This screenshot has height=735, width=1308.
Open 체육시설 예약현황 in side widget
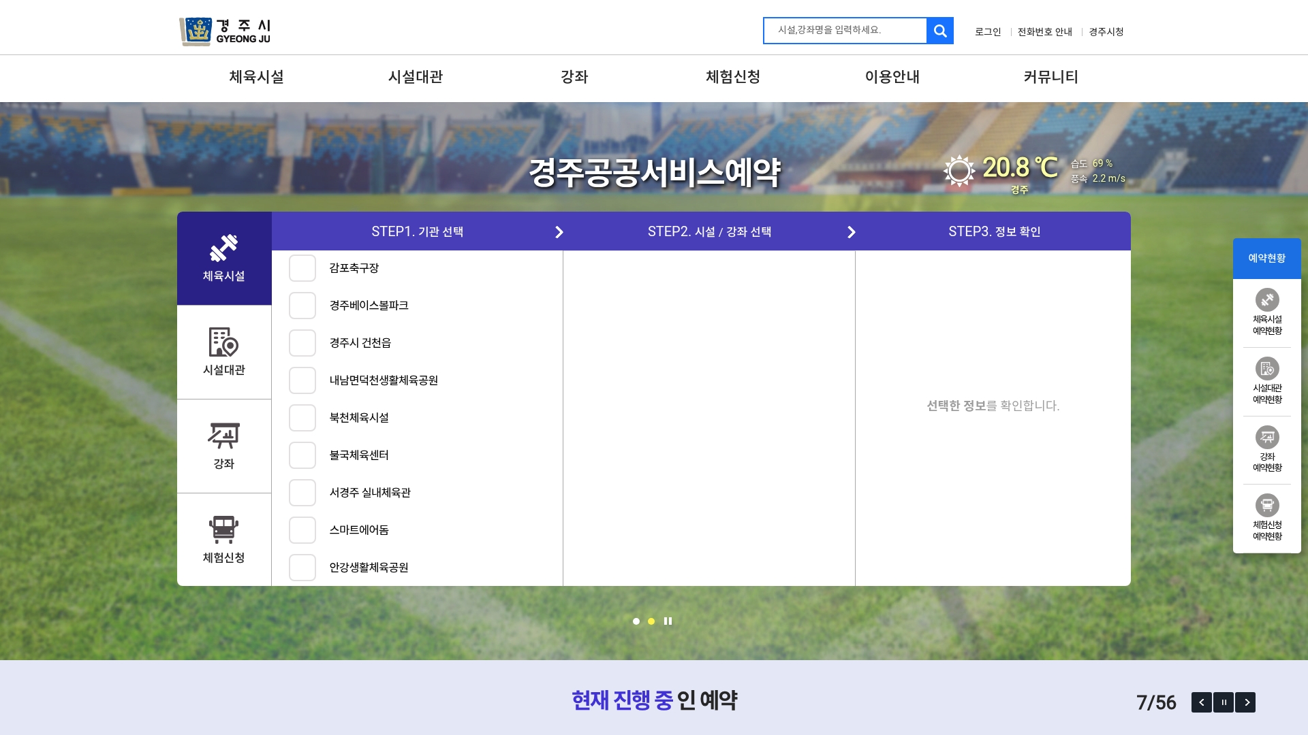click(1267, 312)
